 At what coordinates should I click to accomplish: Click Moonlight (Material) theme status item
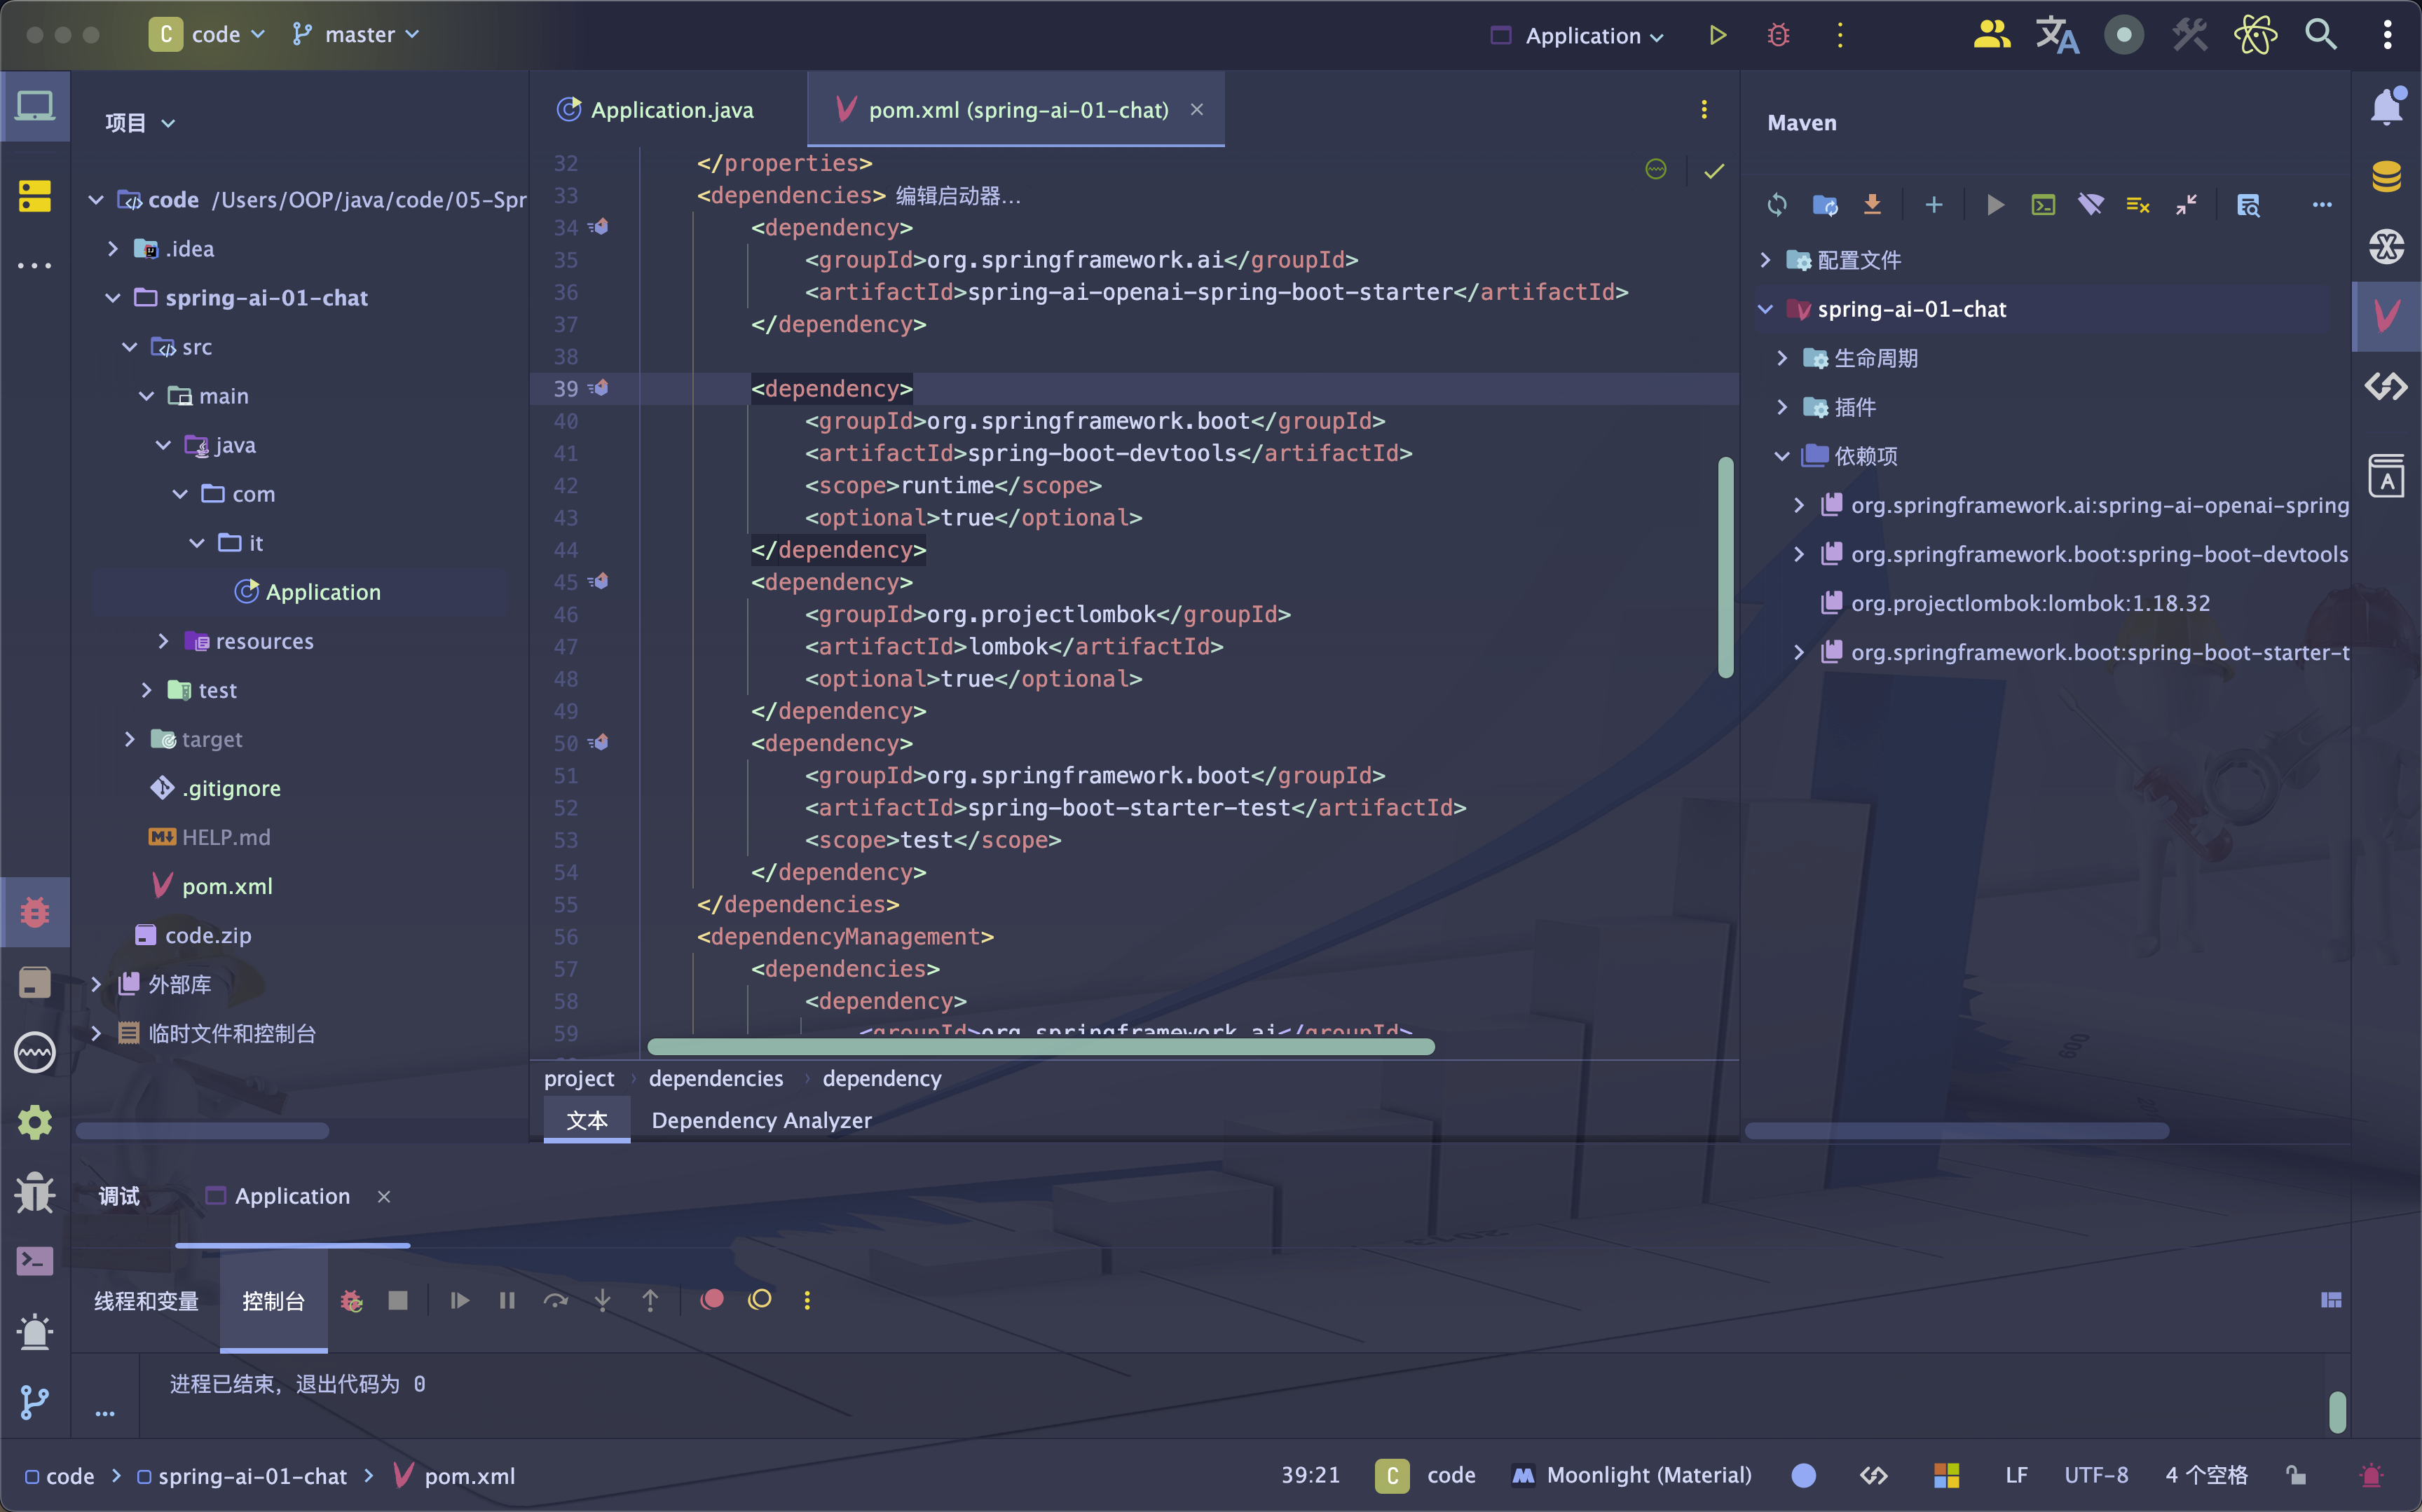coord(1632,1475)
